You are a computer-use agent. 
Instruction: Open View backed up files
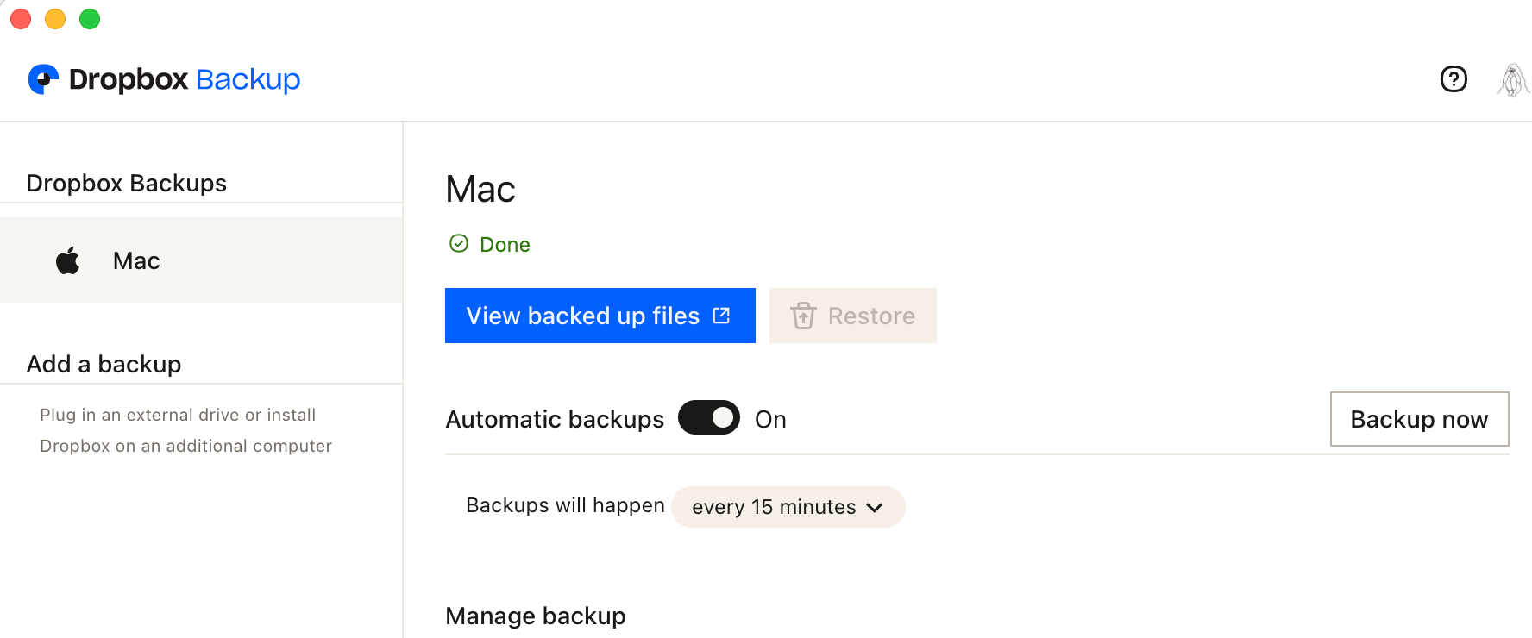(x=600, y=316)
